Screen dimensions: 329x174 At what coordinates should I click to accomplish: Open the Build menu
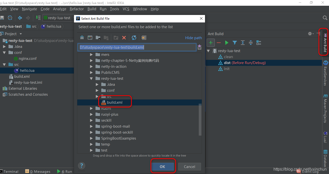[92, 9]
